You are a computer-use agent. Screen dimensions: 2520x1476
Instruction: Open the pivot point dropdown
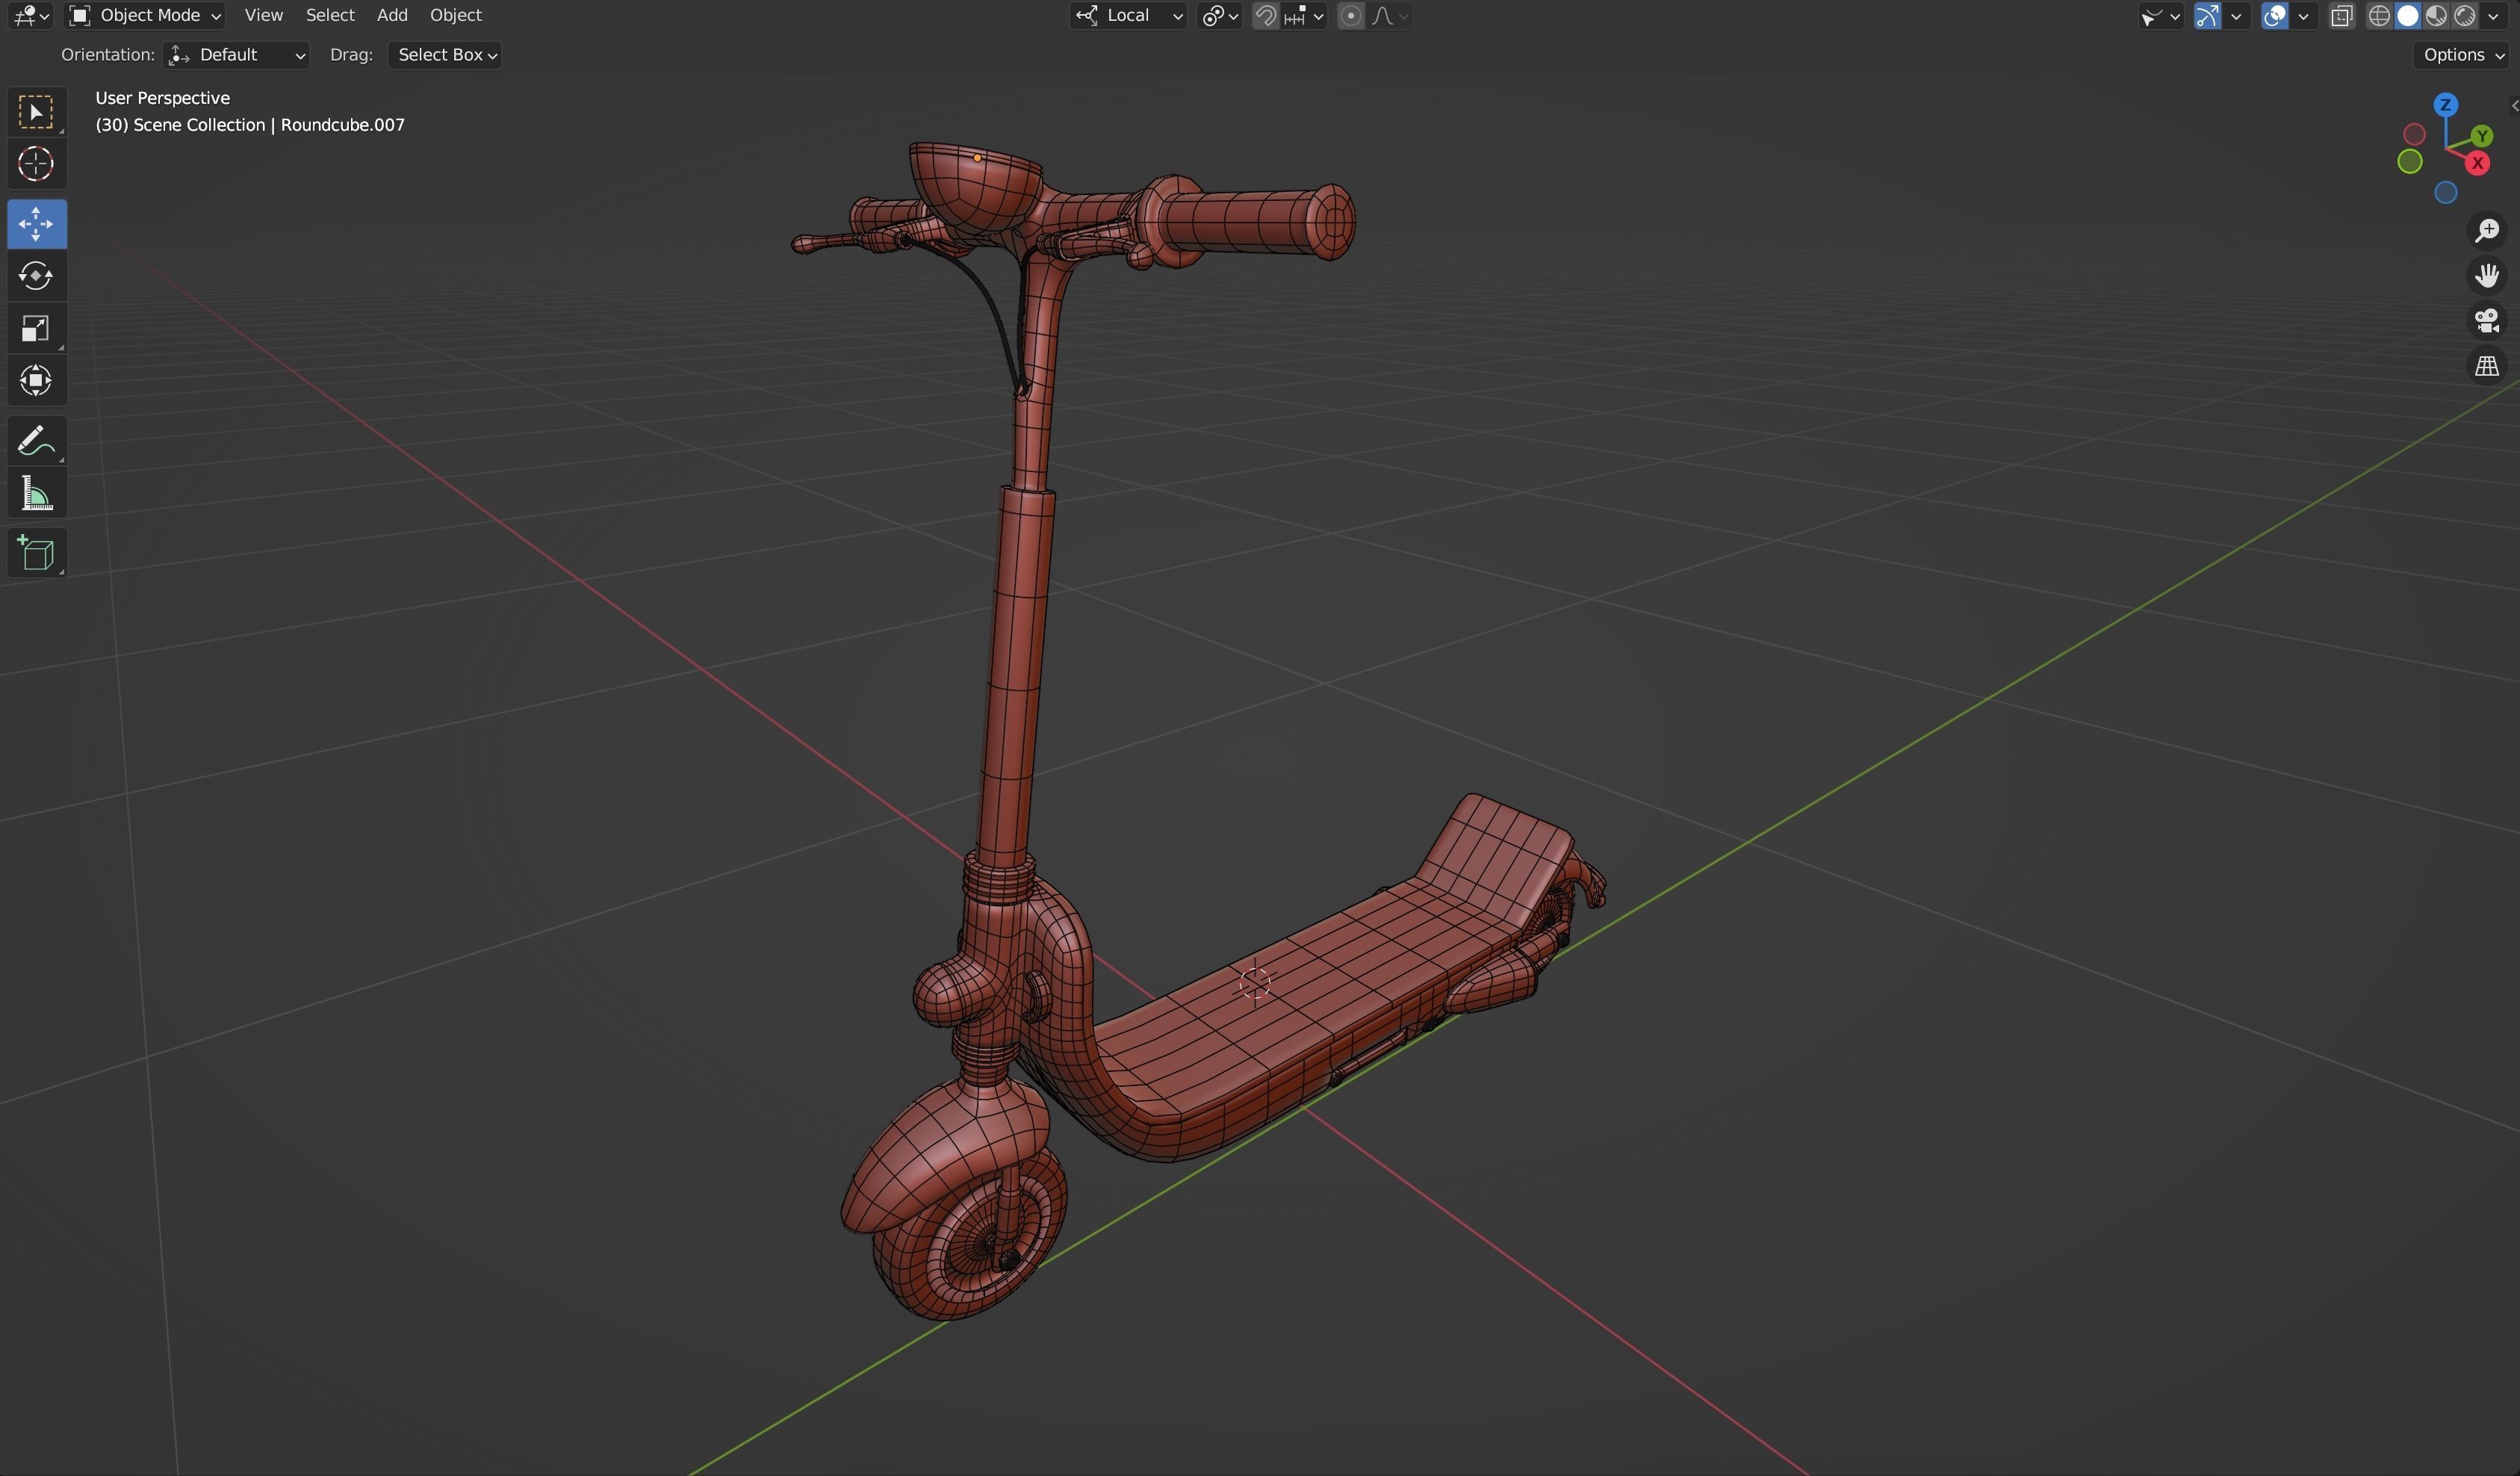coord(1220,15)
